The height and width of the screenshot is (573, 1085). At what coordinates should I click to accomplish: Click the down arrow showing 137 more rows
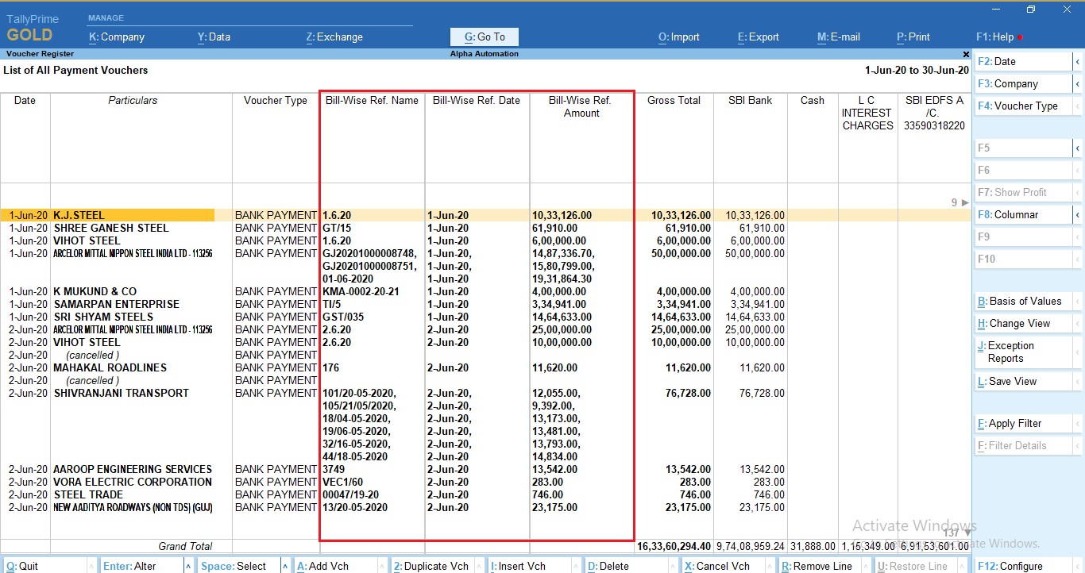[966, 533]
